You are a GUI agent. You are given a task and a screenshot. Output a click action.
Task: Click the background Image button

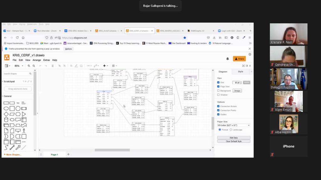[x=237, y=91]
